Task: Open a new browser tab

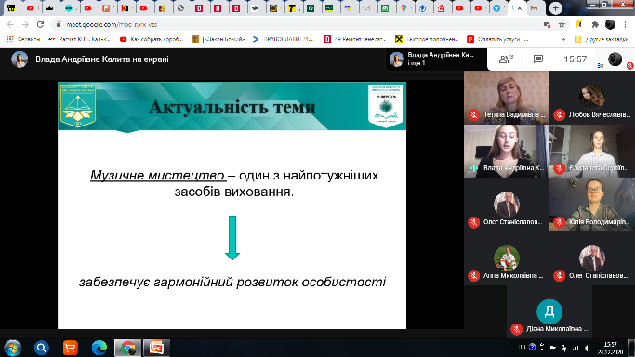Action: coord(556,8)
